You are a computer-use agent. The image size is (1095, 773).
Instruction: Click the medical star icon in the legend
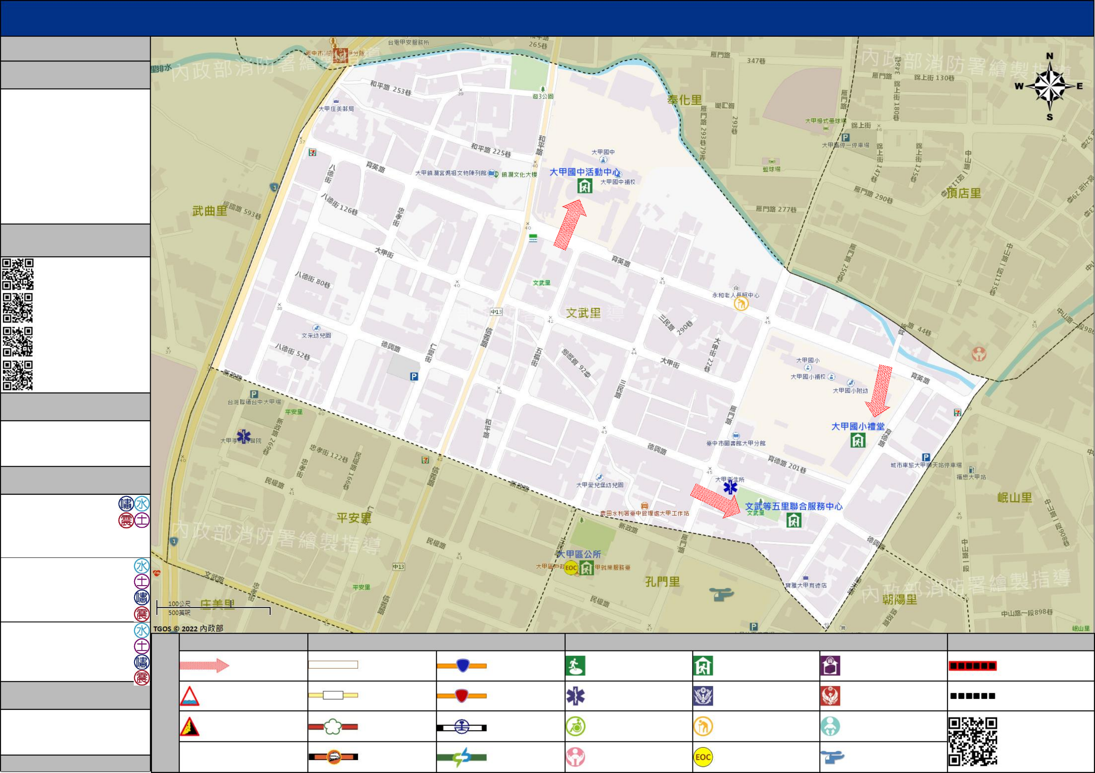pyautogui.click(x=576, y=696)
